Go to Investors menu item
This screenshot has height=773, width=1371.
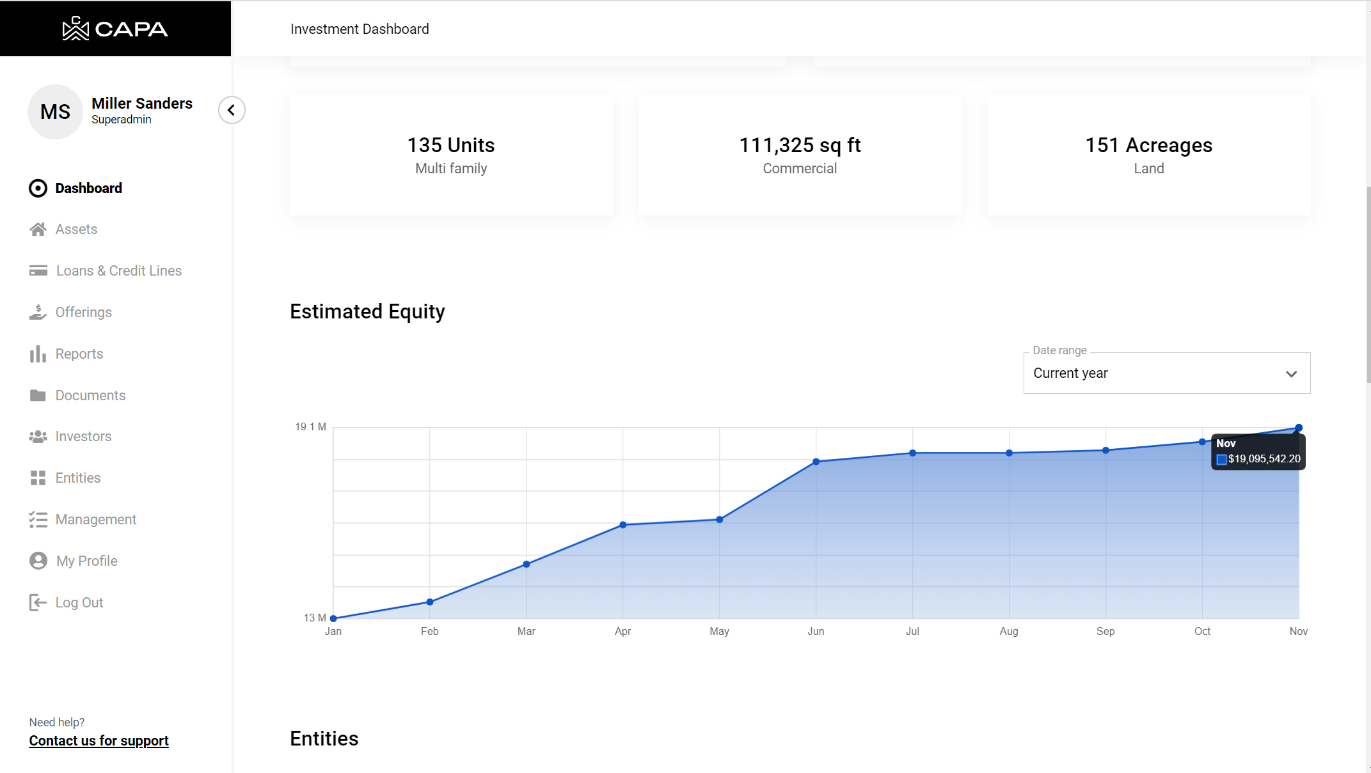(83, 437)
